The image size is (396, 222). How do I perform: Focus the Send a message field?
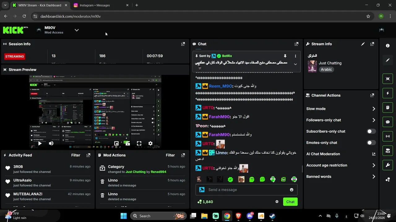click(246, 190)
